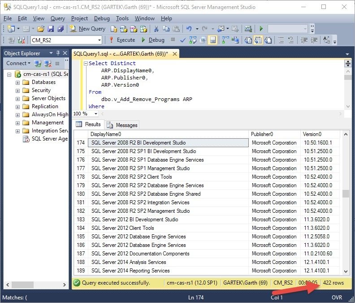Display Estimated Execution Plan icon
The image size is (355, 303).
point(193,40)
